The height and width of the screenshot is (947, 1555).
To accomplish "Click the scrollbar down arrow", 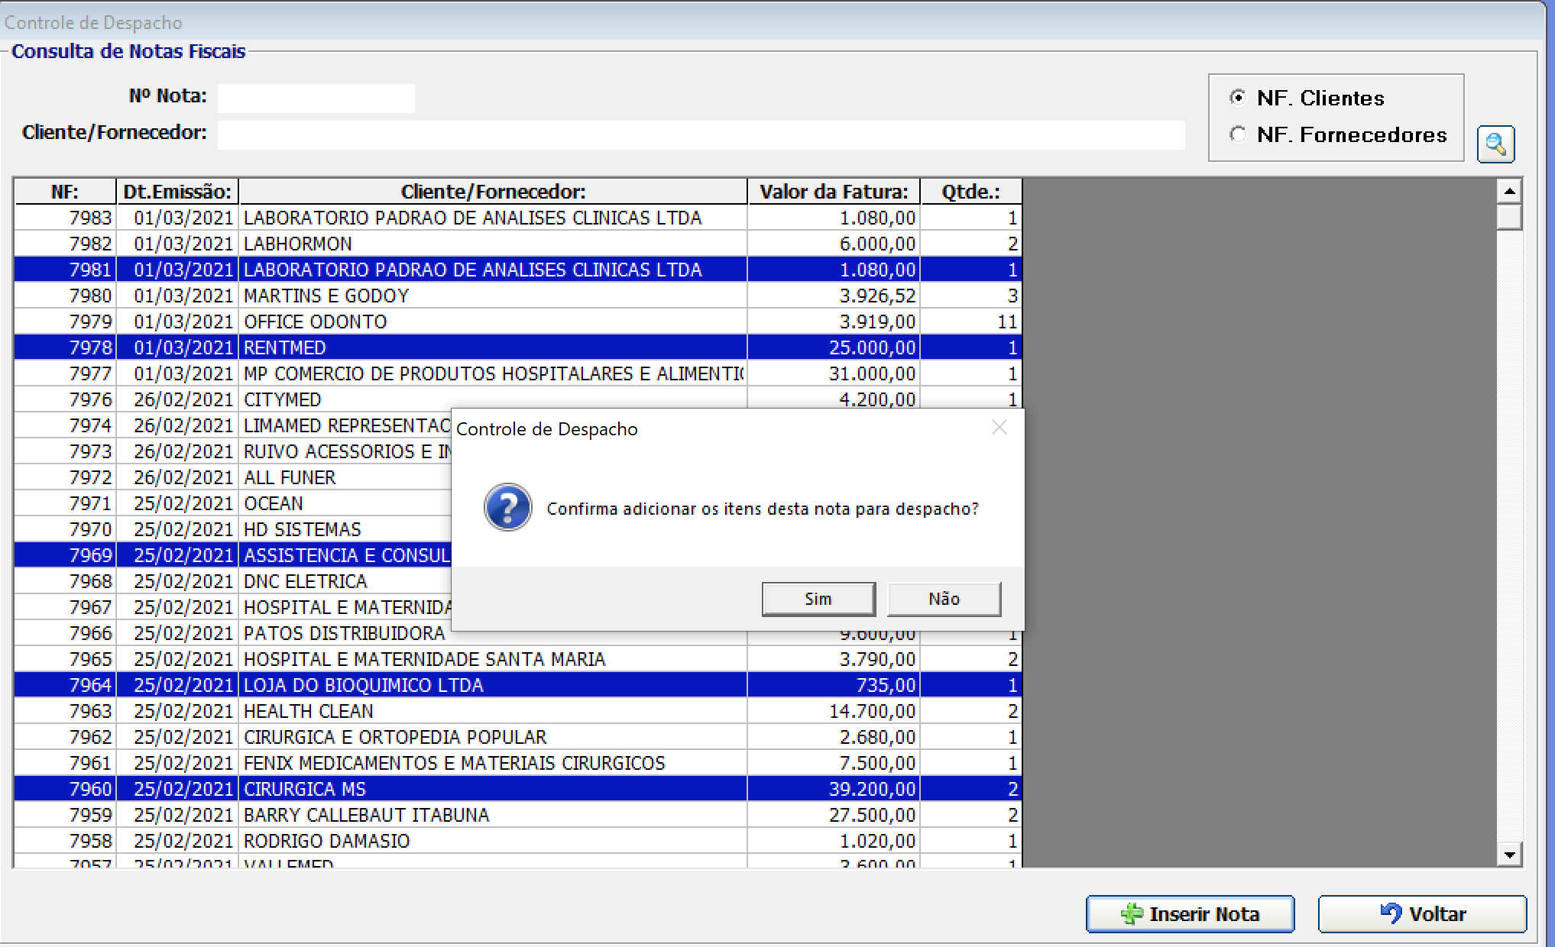I will tap(1509, 855).
